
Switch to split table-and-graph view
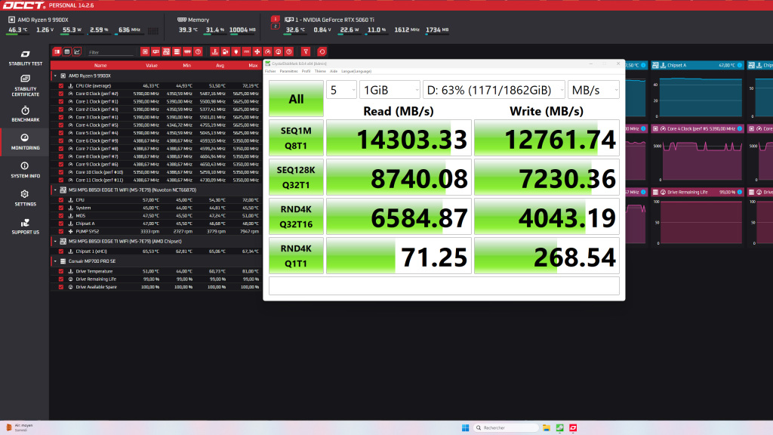coord(57,52)
